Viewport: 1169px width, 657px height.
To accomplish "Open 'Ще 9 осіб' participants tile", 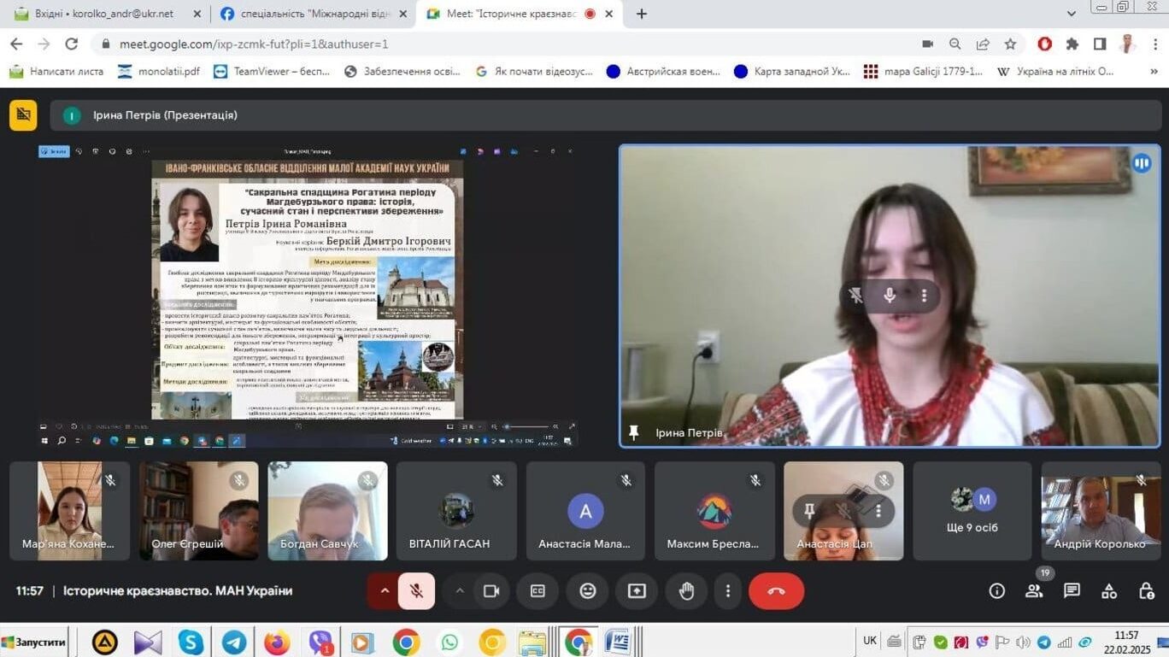I will (x=972, y=511).
